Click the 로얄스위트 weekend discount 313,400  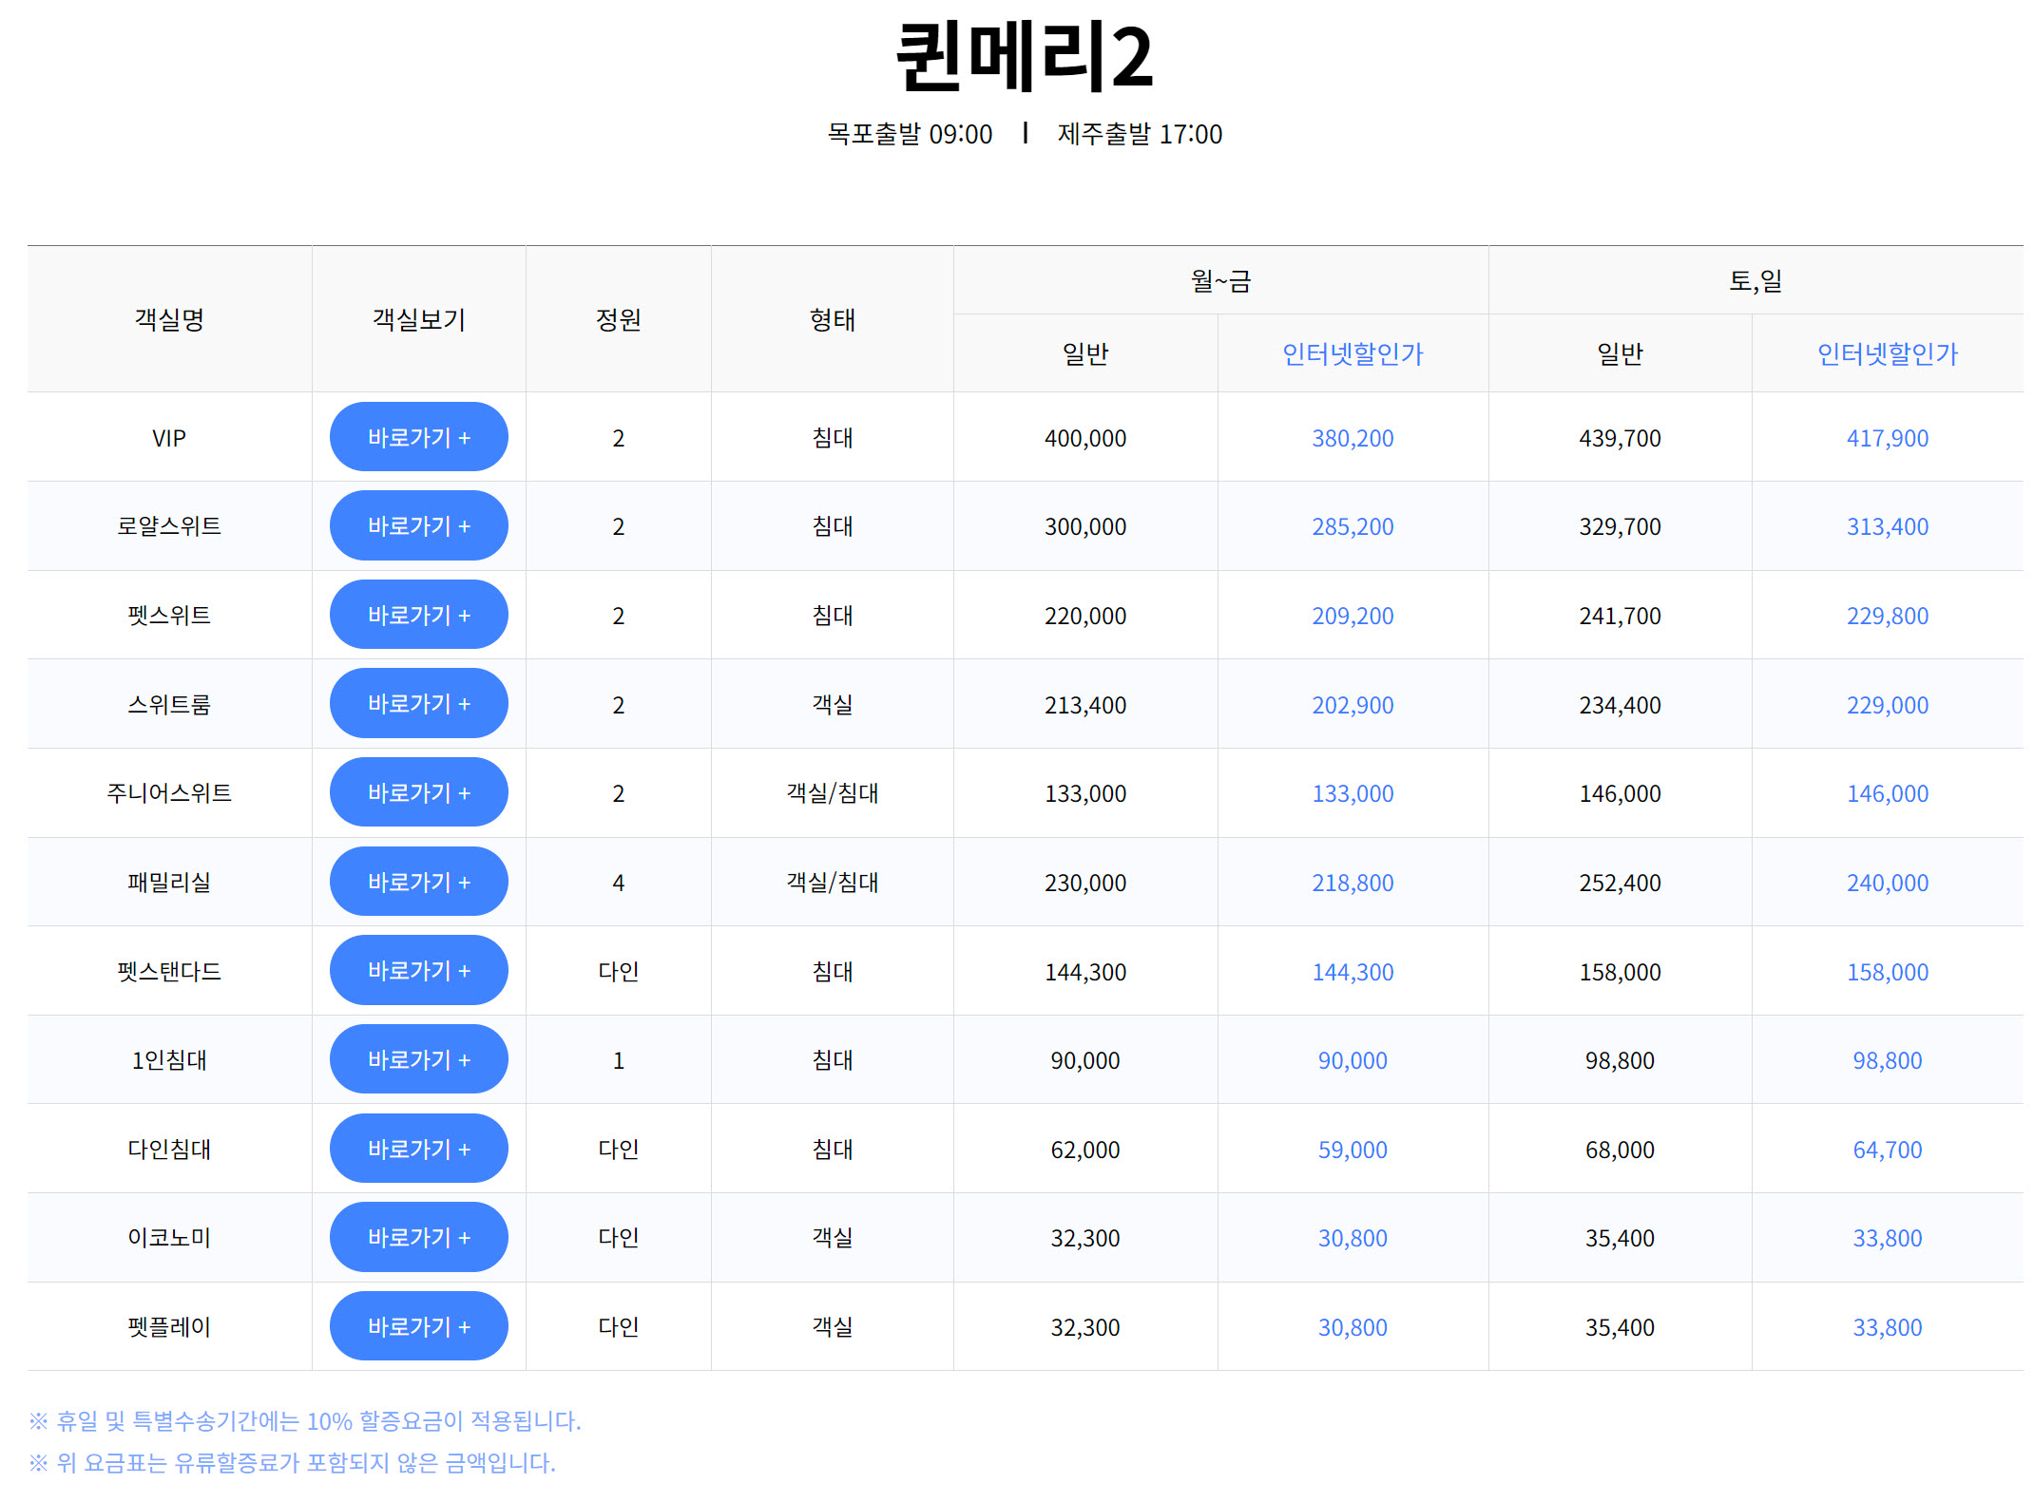[1888, 526]
